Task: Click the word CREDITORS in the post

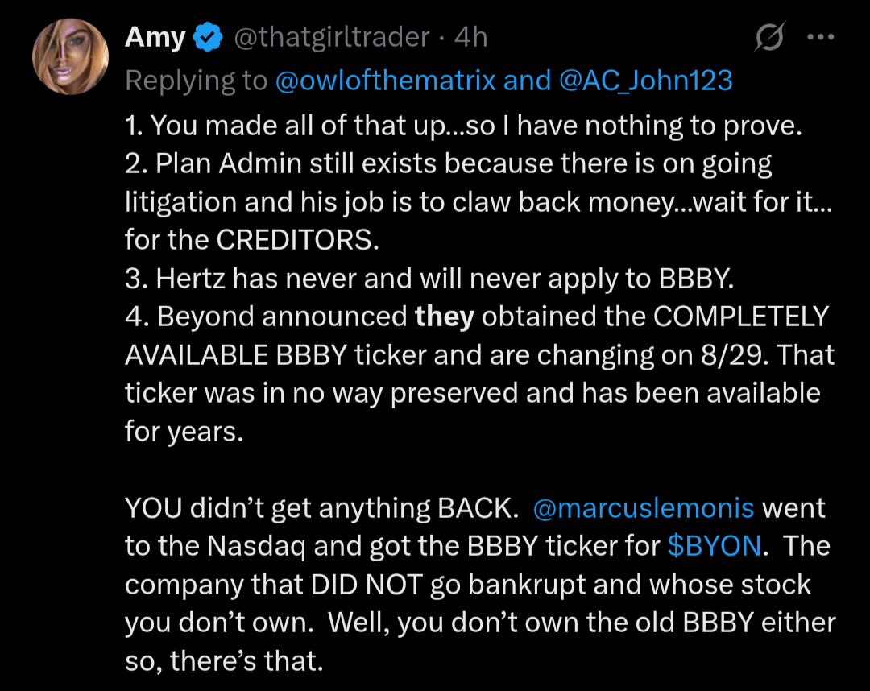Action: [297, 240]
